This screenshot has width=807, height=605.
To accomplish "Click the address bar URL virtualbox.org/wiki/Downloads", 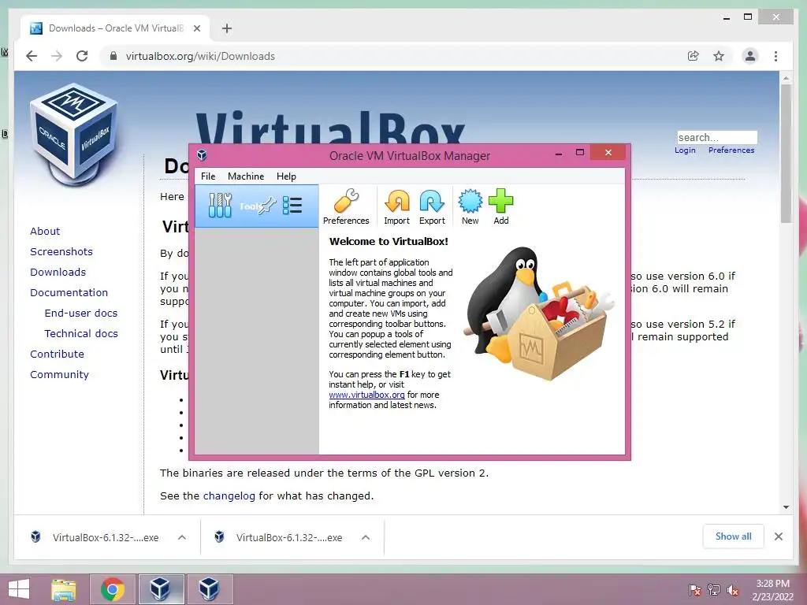I will coord(200,56).
